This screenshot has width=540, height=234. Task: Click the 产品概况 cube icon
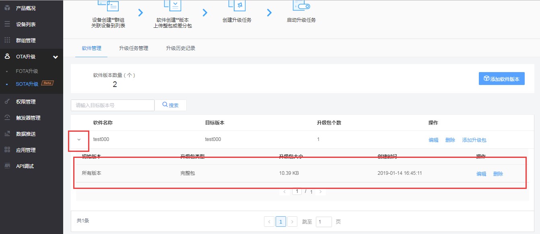(x=7, y=8)
